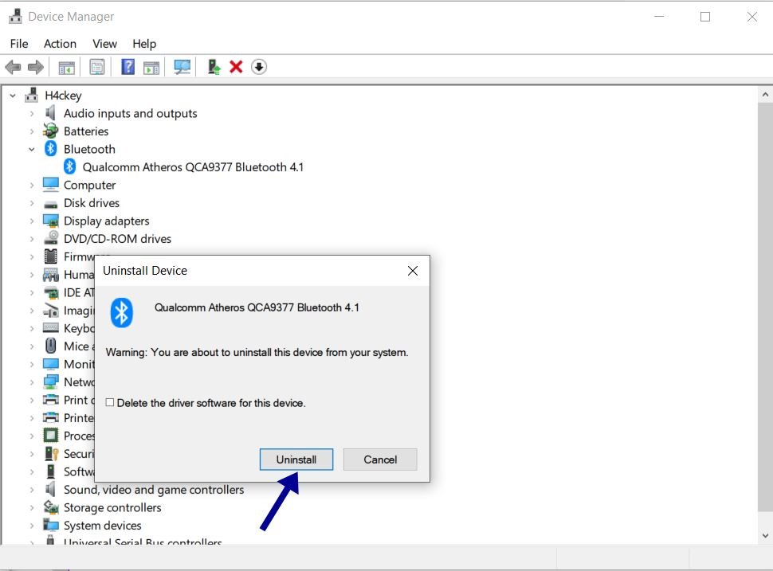Viewport: 773px width, 571px height.
Task: Click the Disable device toolbar icon
Action: (258, 66)
